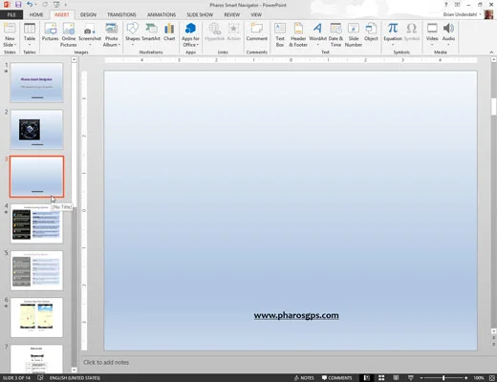Click the spell check status icon
Viewport: 497px width, 382px height.
pos(40,378)
